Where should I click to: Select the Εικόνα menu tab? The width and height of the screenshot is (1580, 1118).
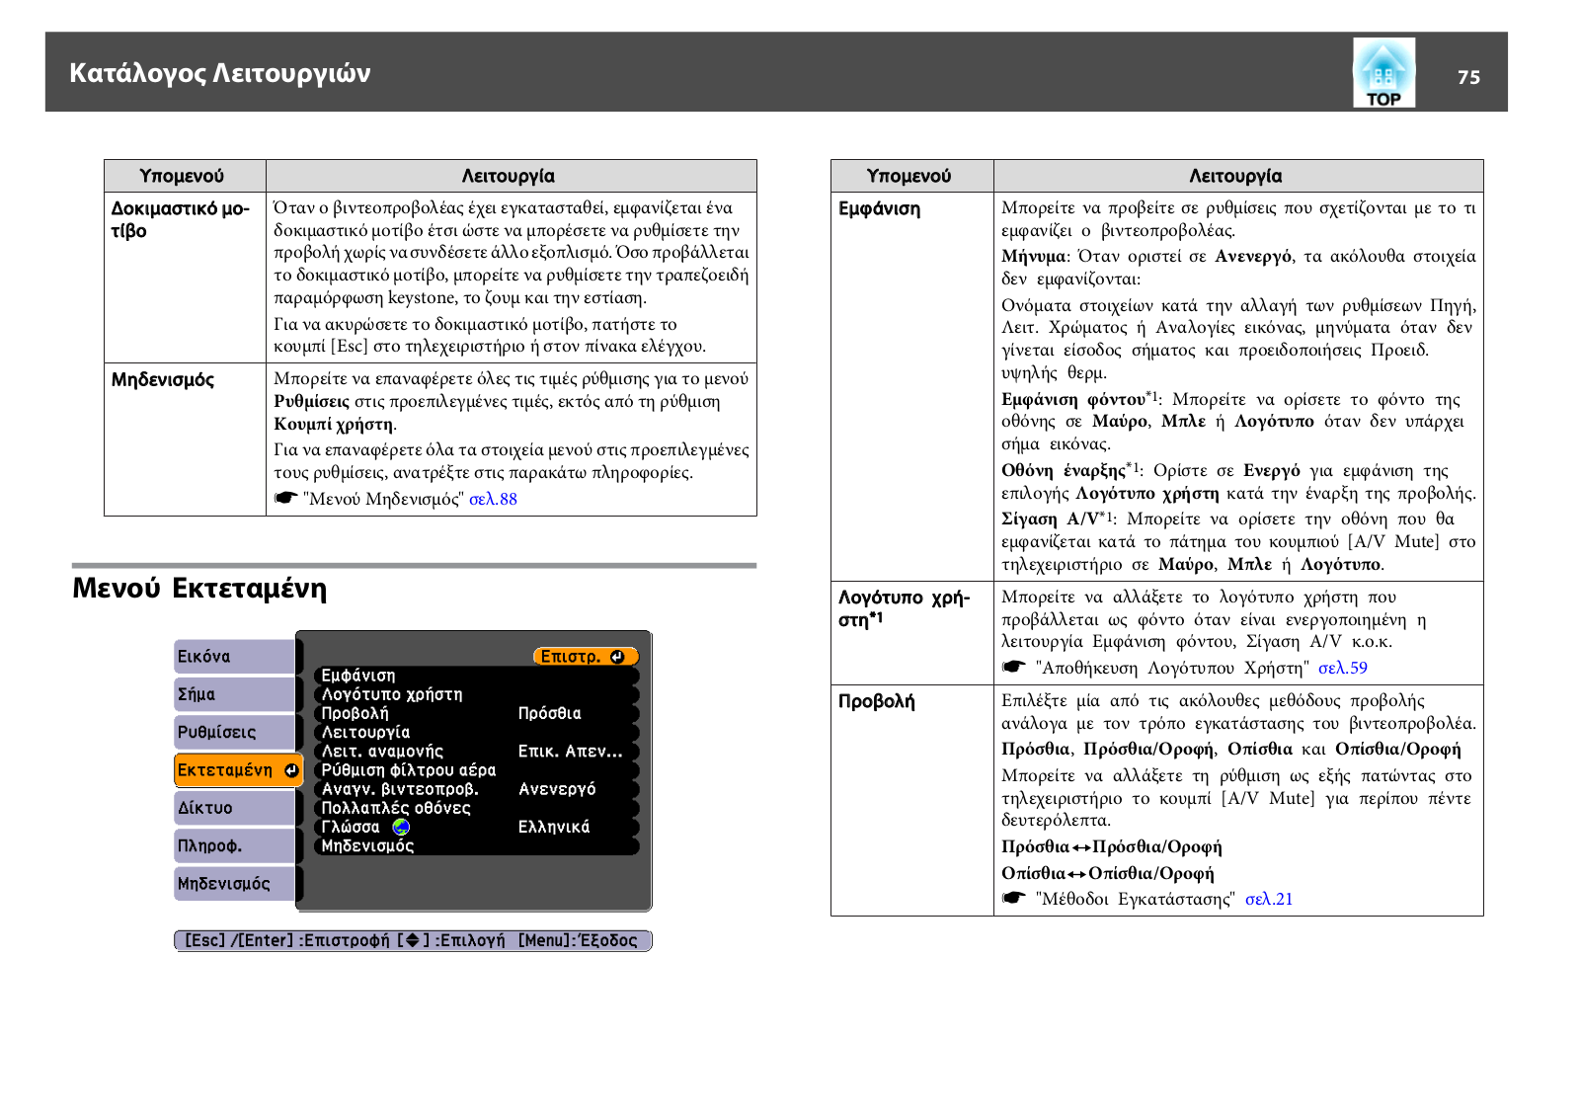pos(235,657)
